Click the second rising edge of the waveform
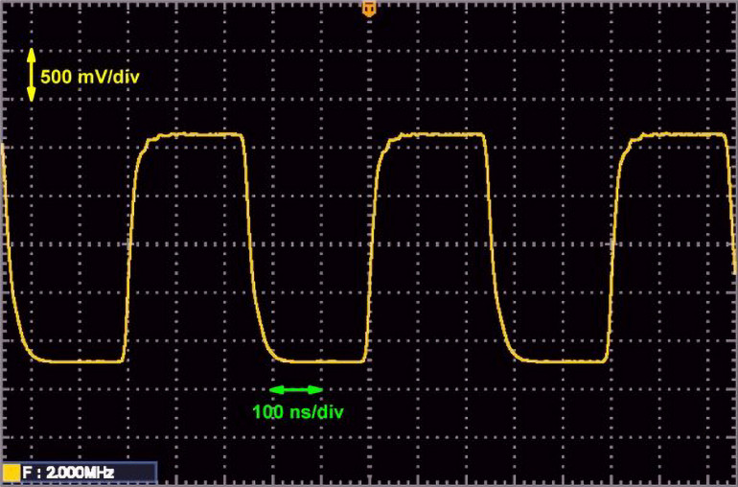The height and width of the screenshot is (487, 738). tap(372, 249)
